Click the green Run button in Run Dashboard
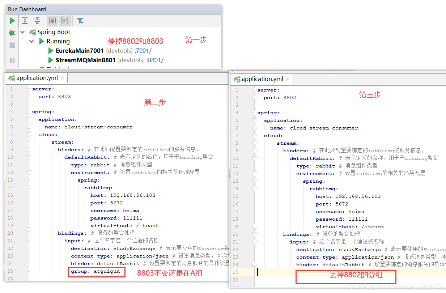Screen dimensions: 446x293 pyautogui.click(x=12, y=21)
